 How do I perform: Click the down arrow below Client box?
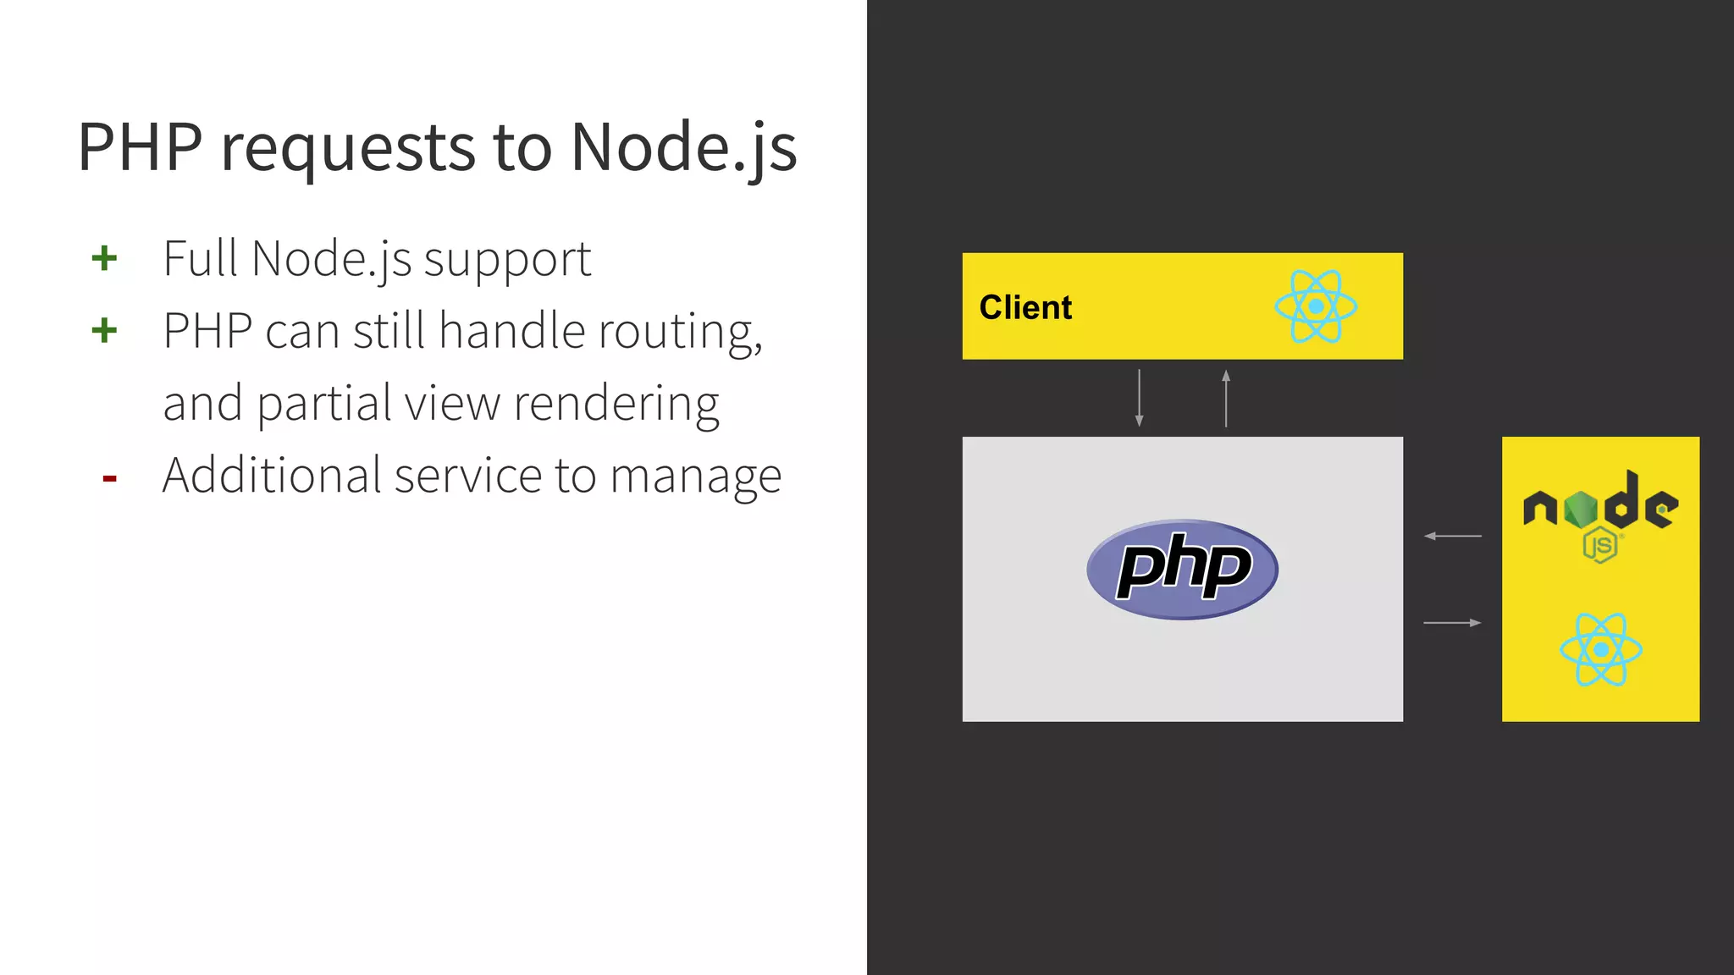tap(1139, 397)
